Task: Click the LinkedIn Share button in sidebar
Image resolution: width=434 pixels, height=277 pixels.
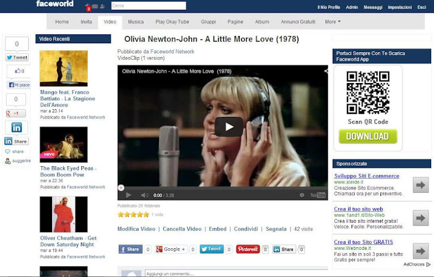Action: [x=17, y=141]
